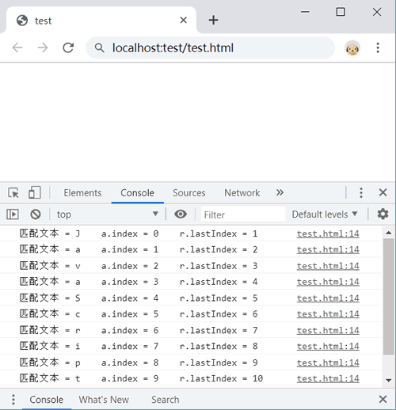Click the search magnifier icon in the address bar
The height and width of the screenshot is (410, 396).
point(99,47)
